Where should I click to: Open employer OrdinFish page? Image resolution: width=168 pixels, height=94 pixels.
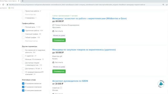pos(56,88)
